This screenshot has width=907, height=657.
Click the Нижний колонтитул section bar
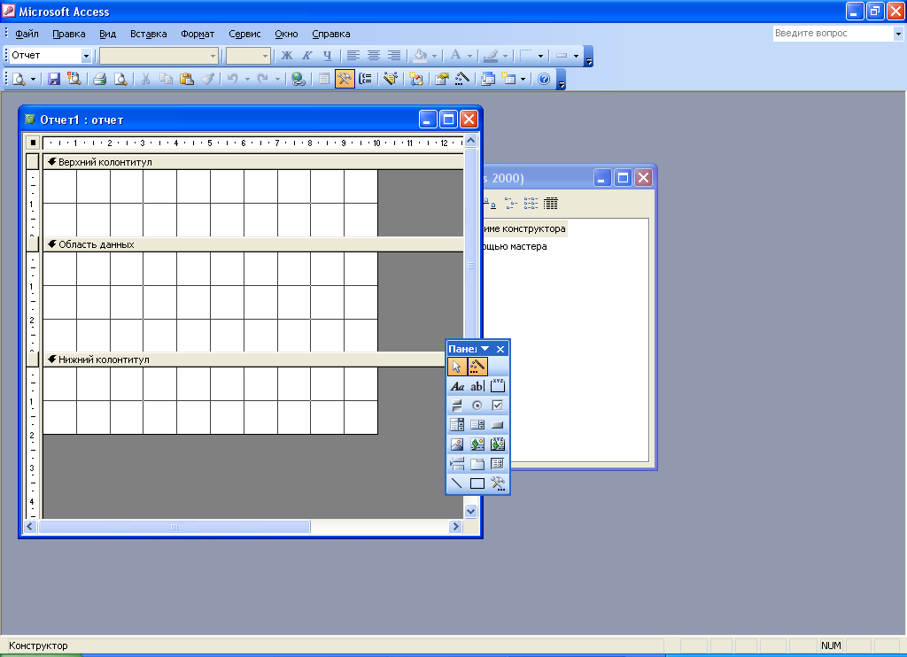coord(244,359)
